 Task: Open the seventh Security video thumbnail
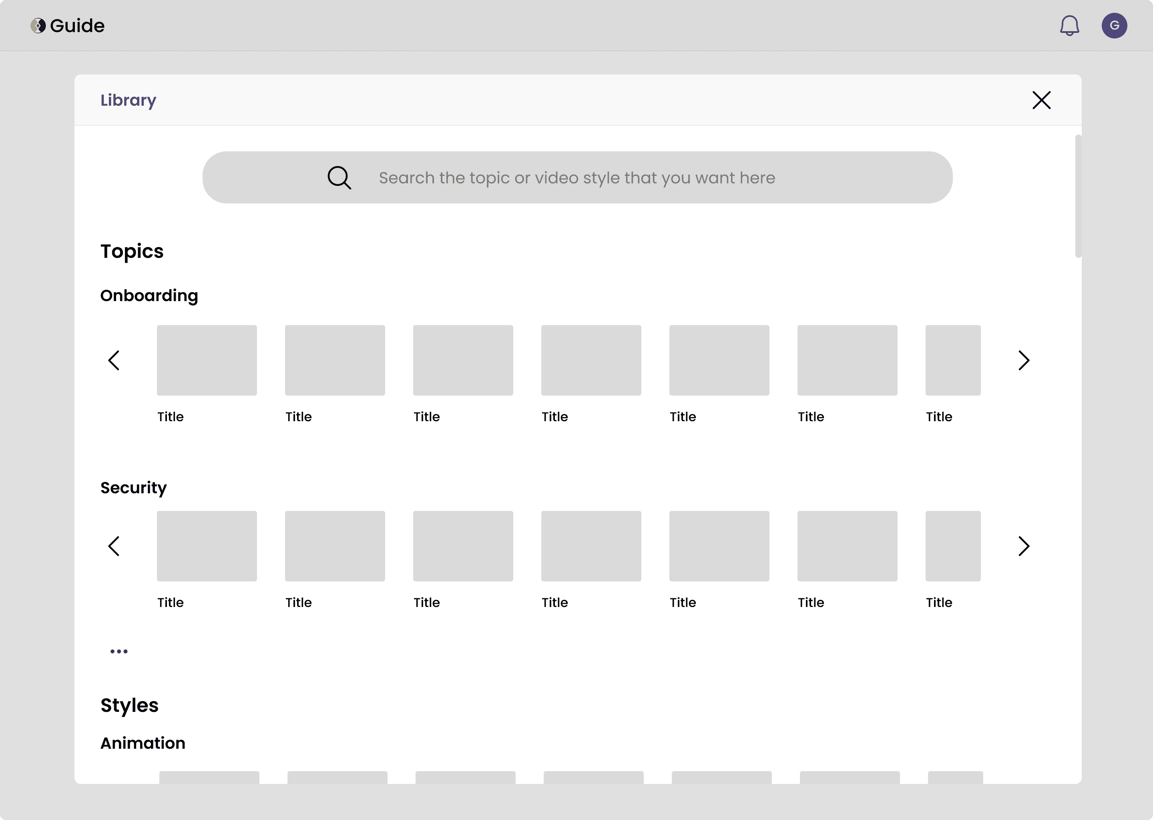pyautogui.click(x=953, y=546)
